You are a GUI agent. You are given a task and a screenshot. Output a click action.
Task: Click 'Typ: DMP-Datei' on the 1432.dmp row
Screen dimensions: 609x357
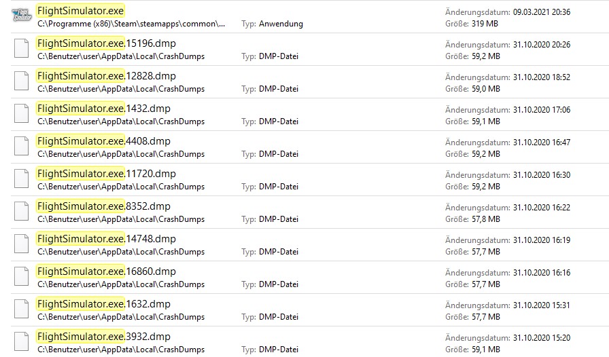(x=270, y=122)
